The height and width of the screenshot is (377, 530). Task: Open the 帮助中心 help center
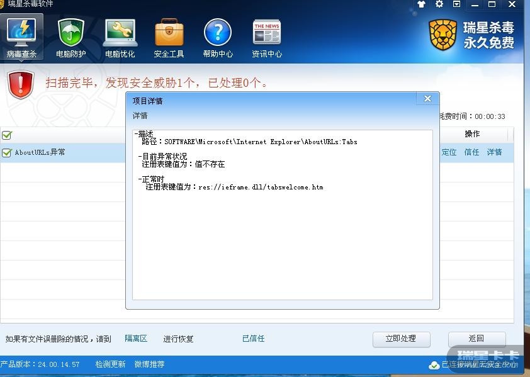(218, 38)
